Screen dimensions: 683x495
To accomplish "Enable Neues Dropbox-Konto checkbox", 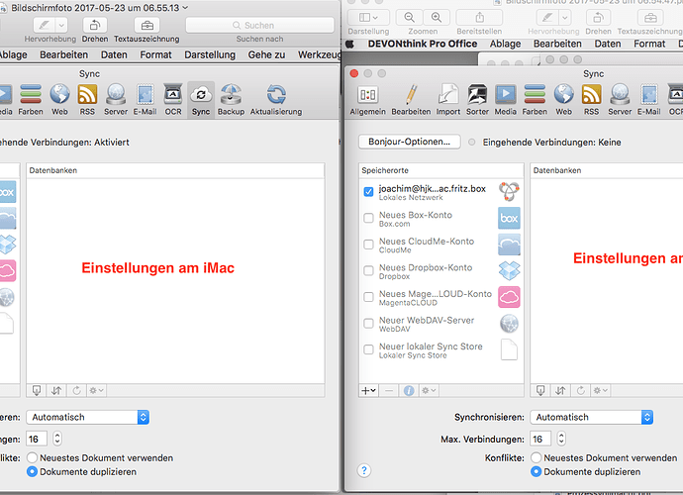I will tap(368, 270).
